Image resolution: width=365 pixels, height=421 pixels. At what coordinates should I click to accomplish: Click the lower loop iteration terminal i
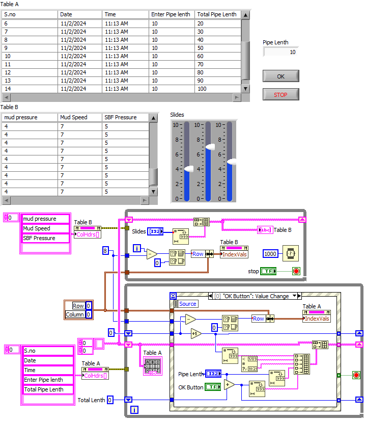coord(134,410)
